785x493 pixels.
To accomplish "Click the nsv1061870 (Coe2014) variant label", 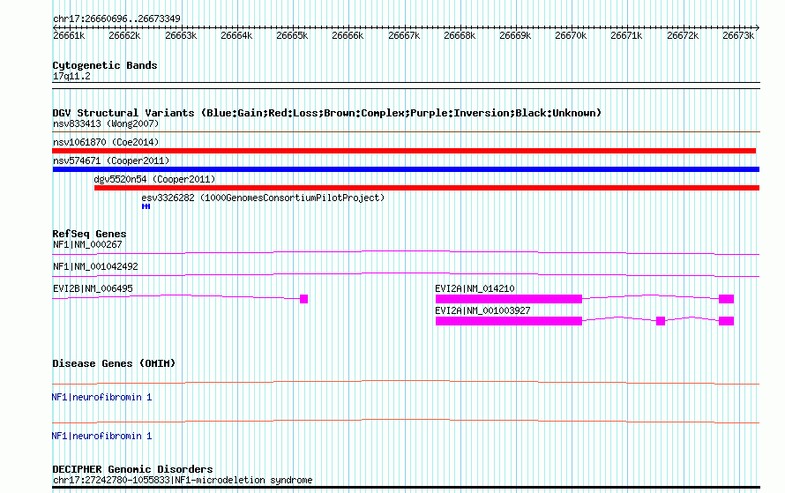I will tap(106, 142).
